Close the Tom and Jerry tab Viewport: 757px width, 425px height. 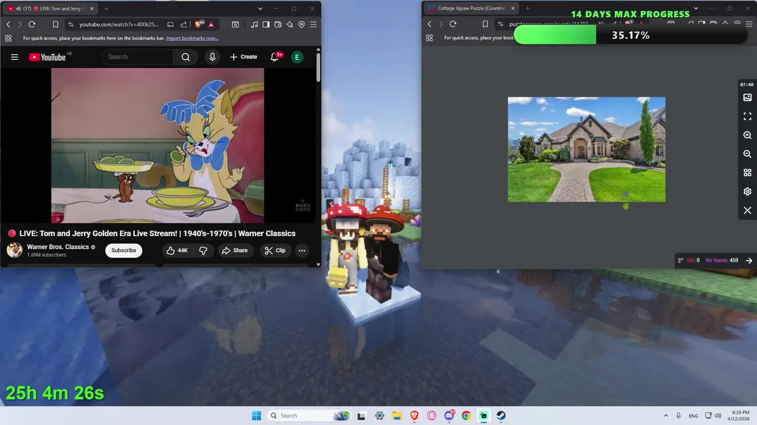pyautogui.click(x=92, y=8)
